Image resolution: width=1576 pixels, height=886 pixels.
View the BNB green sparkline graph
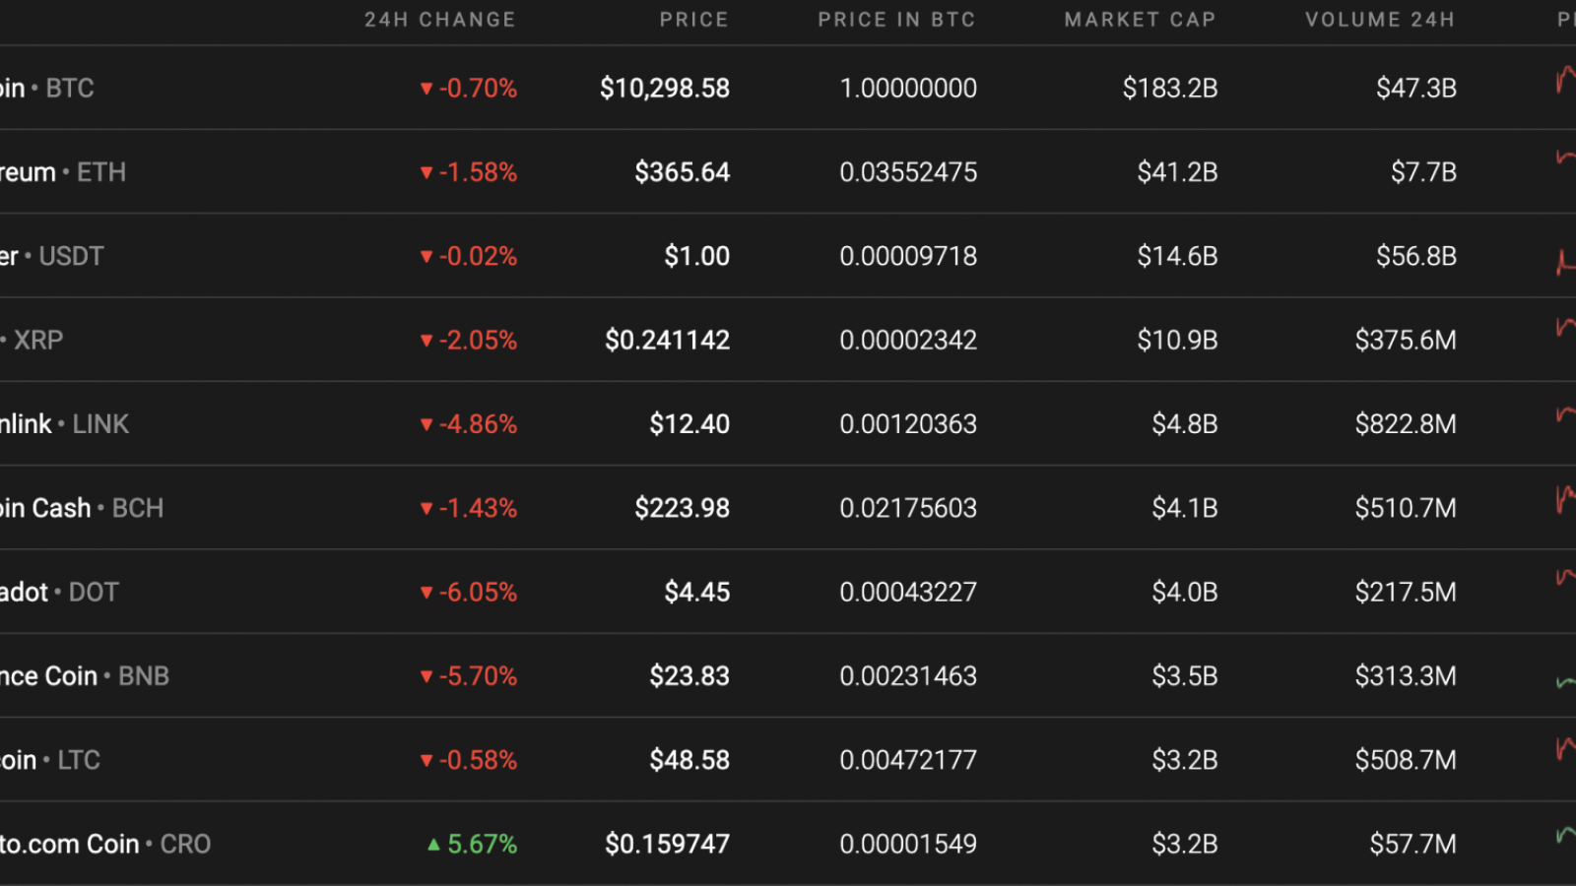[x=1565, y=681]
